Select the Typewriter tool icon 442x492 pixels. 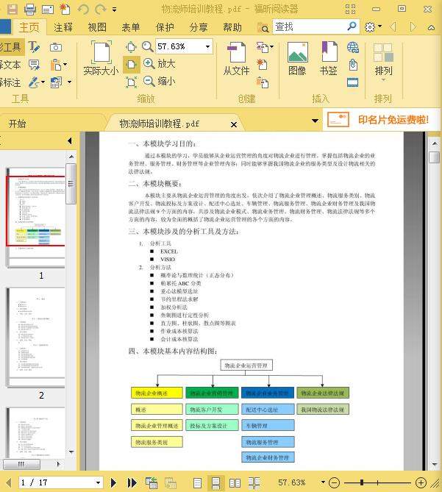[34, 47]
